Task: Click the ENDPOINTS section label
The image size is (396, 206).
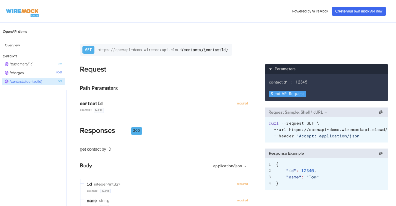Action: [10, 56]
